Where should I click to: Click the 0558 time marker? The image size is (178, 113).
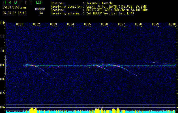pyautogui.click(x=138, y=24)
